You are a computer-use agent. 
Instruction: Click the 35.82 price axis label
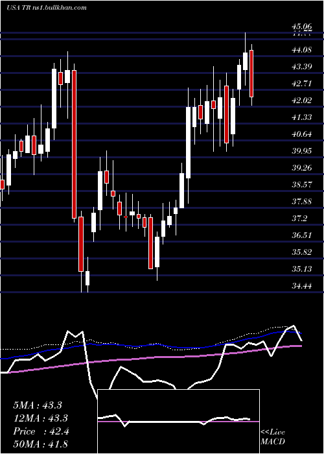[301, 252]
